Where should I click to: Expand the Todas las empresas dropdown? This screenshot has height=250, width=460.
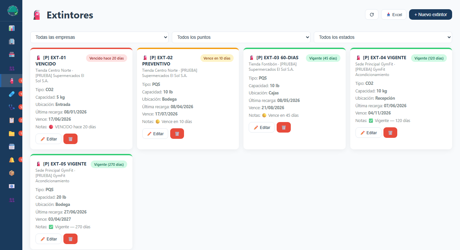point(99,37)
